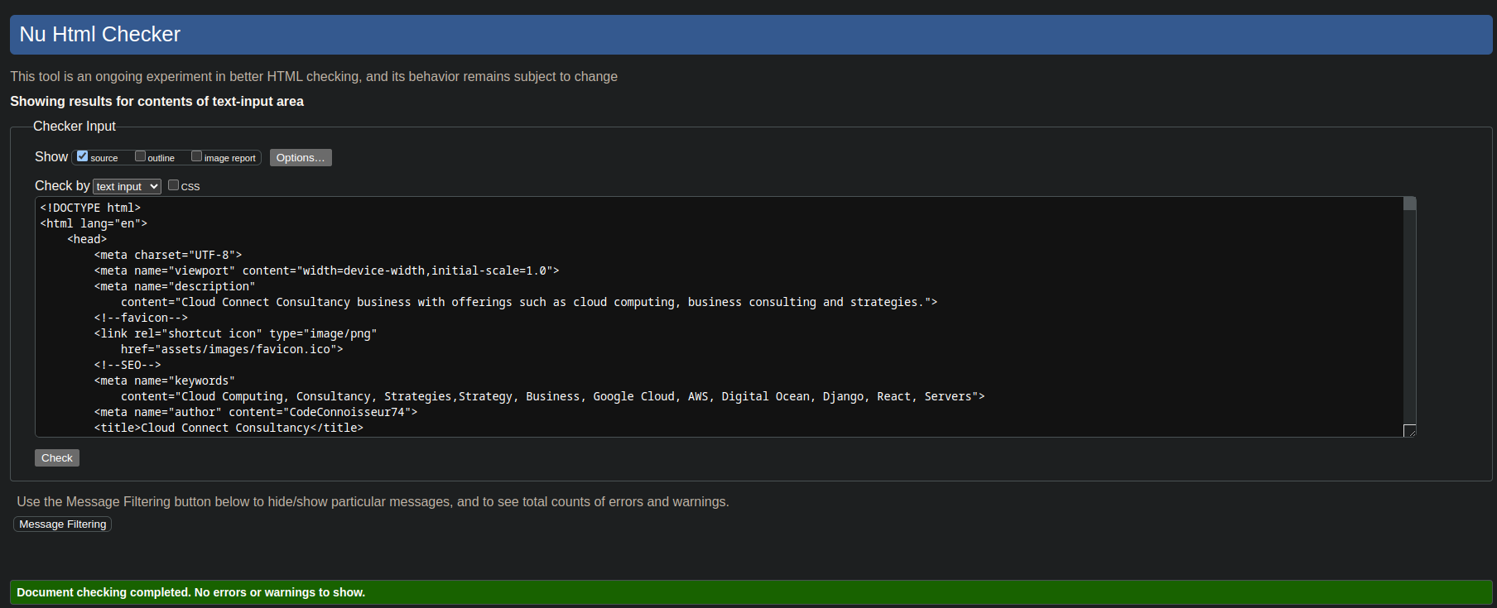Open the Options… button
Image resolution: width=1497 pixels, height=608 pixels.
[x=301, y=157]
